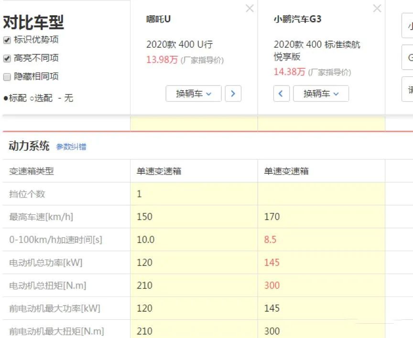413x338 pixels.
Task: Click 挡位个数 row label
Action: pyautogui.click(x=27, y=194)
